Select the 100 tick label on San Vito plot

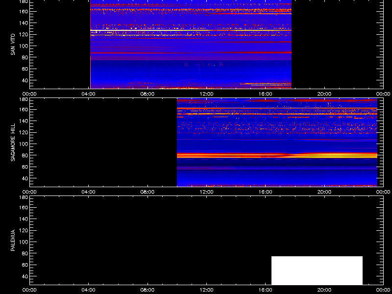24,46
